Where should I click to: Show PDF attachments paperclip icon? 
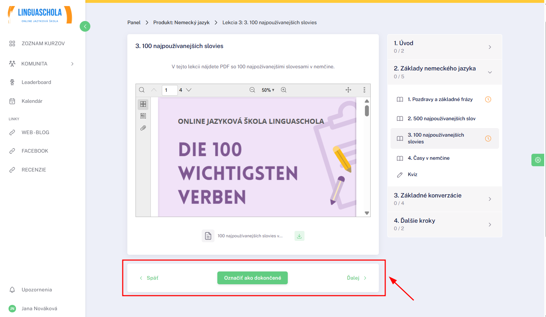click(x=143, y=128)
